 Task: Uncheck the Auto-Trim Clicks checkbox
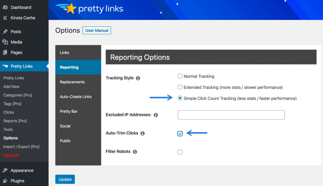pos(180,133)
